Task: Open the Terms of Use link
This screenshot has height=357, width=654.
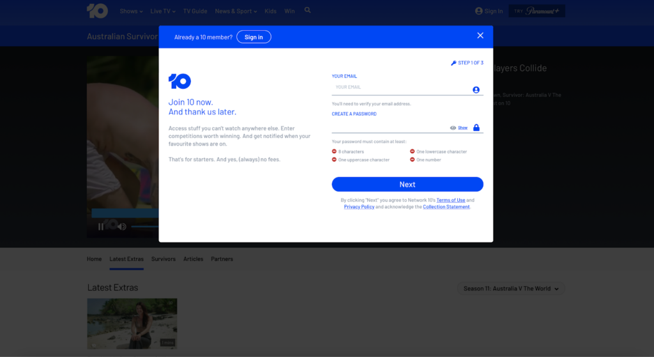Action: (x=450, y=200)
